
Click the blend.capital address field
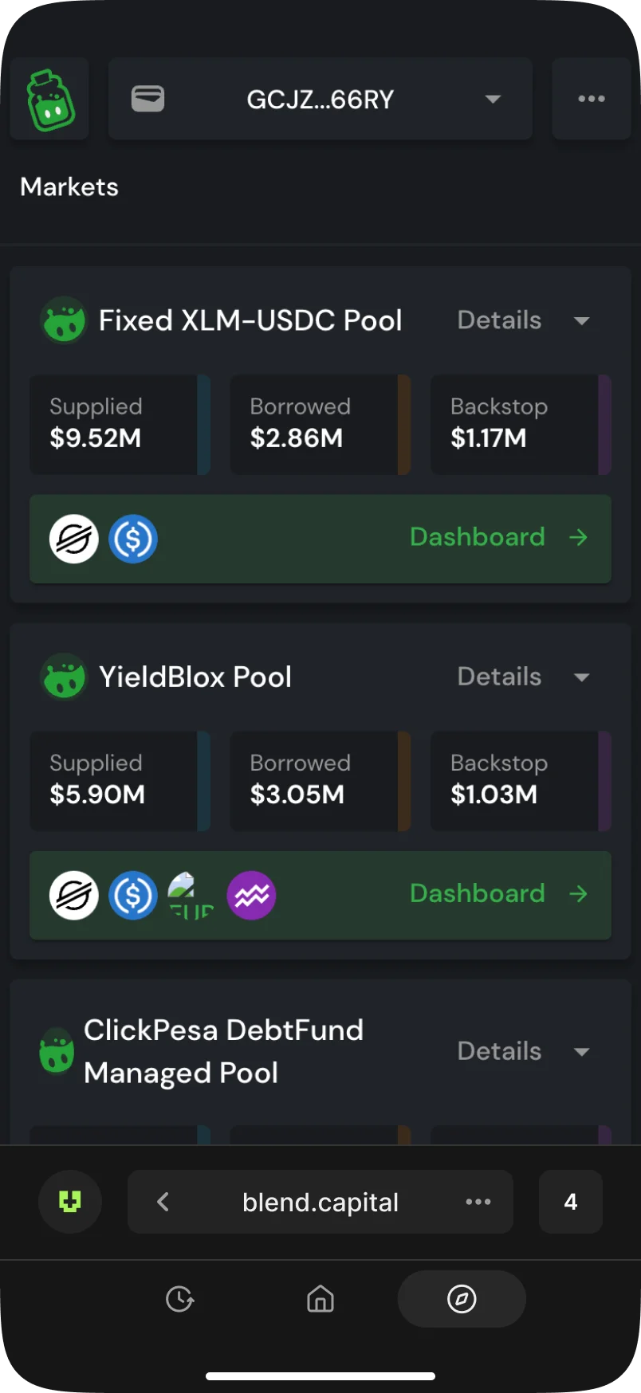point(320,1202)
